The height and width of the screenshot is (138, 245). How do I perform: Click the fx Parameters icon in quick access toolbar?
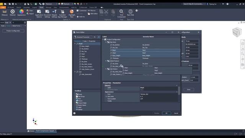point(81,4)
